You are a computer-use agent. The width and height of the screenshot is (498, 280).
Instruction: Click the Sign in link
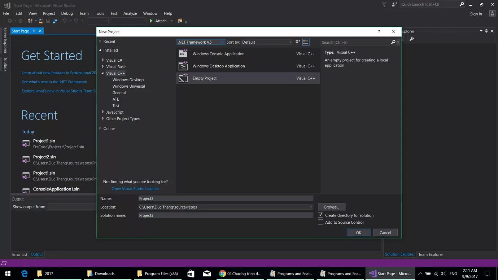476,14
